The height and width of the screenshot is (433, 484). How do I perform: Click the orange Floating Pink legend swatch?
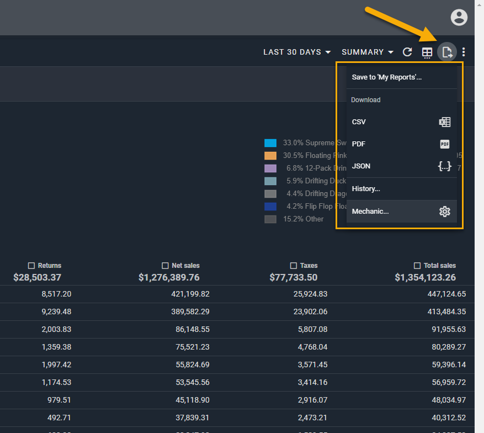pos(270,156)
